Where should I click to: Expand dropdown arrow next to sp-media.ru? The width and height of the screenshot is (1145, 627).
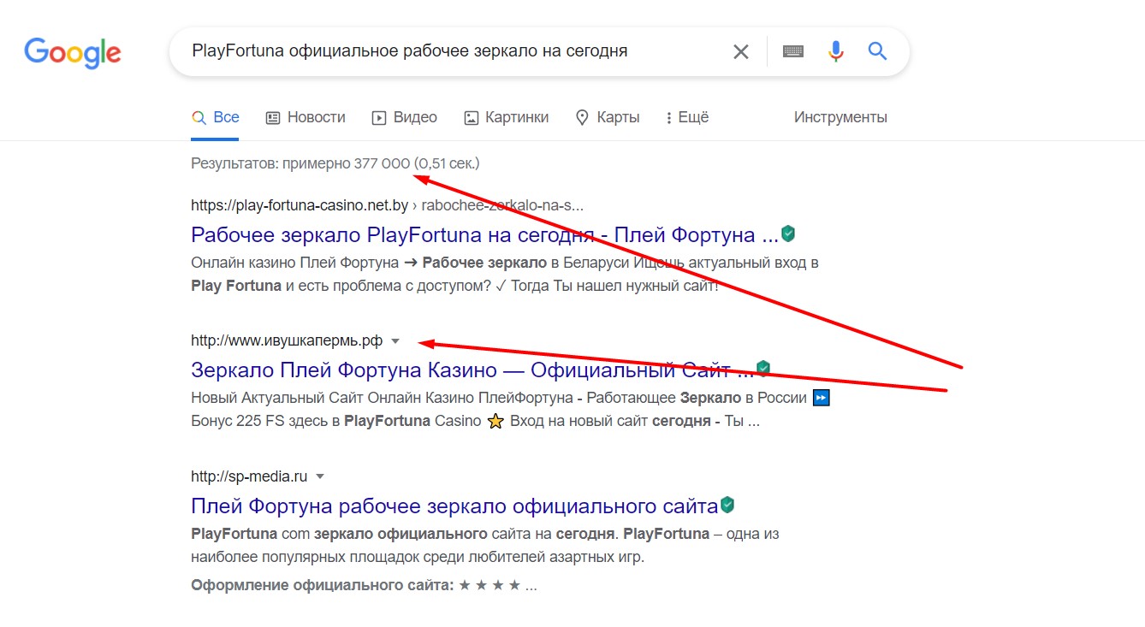coord(320,476)
